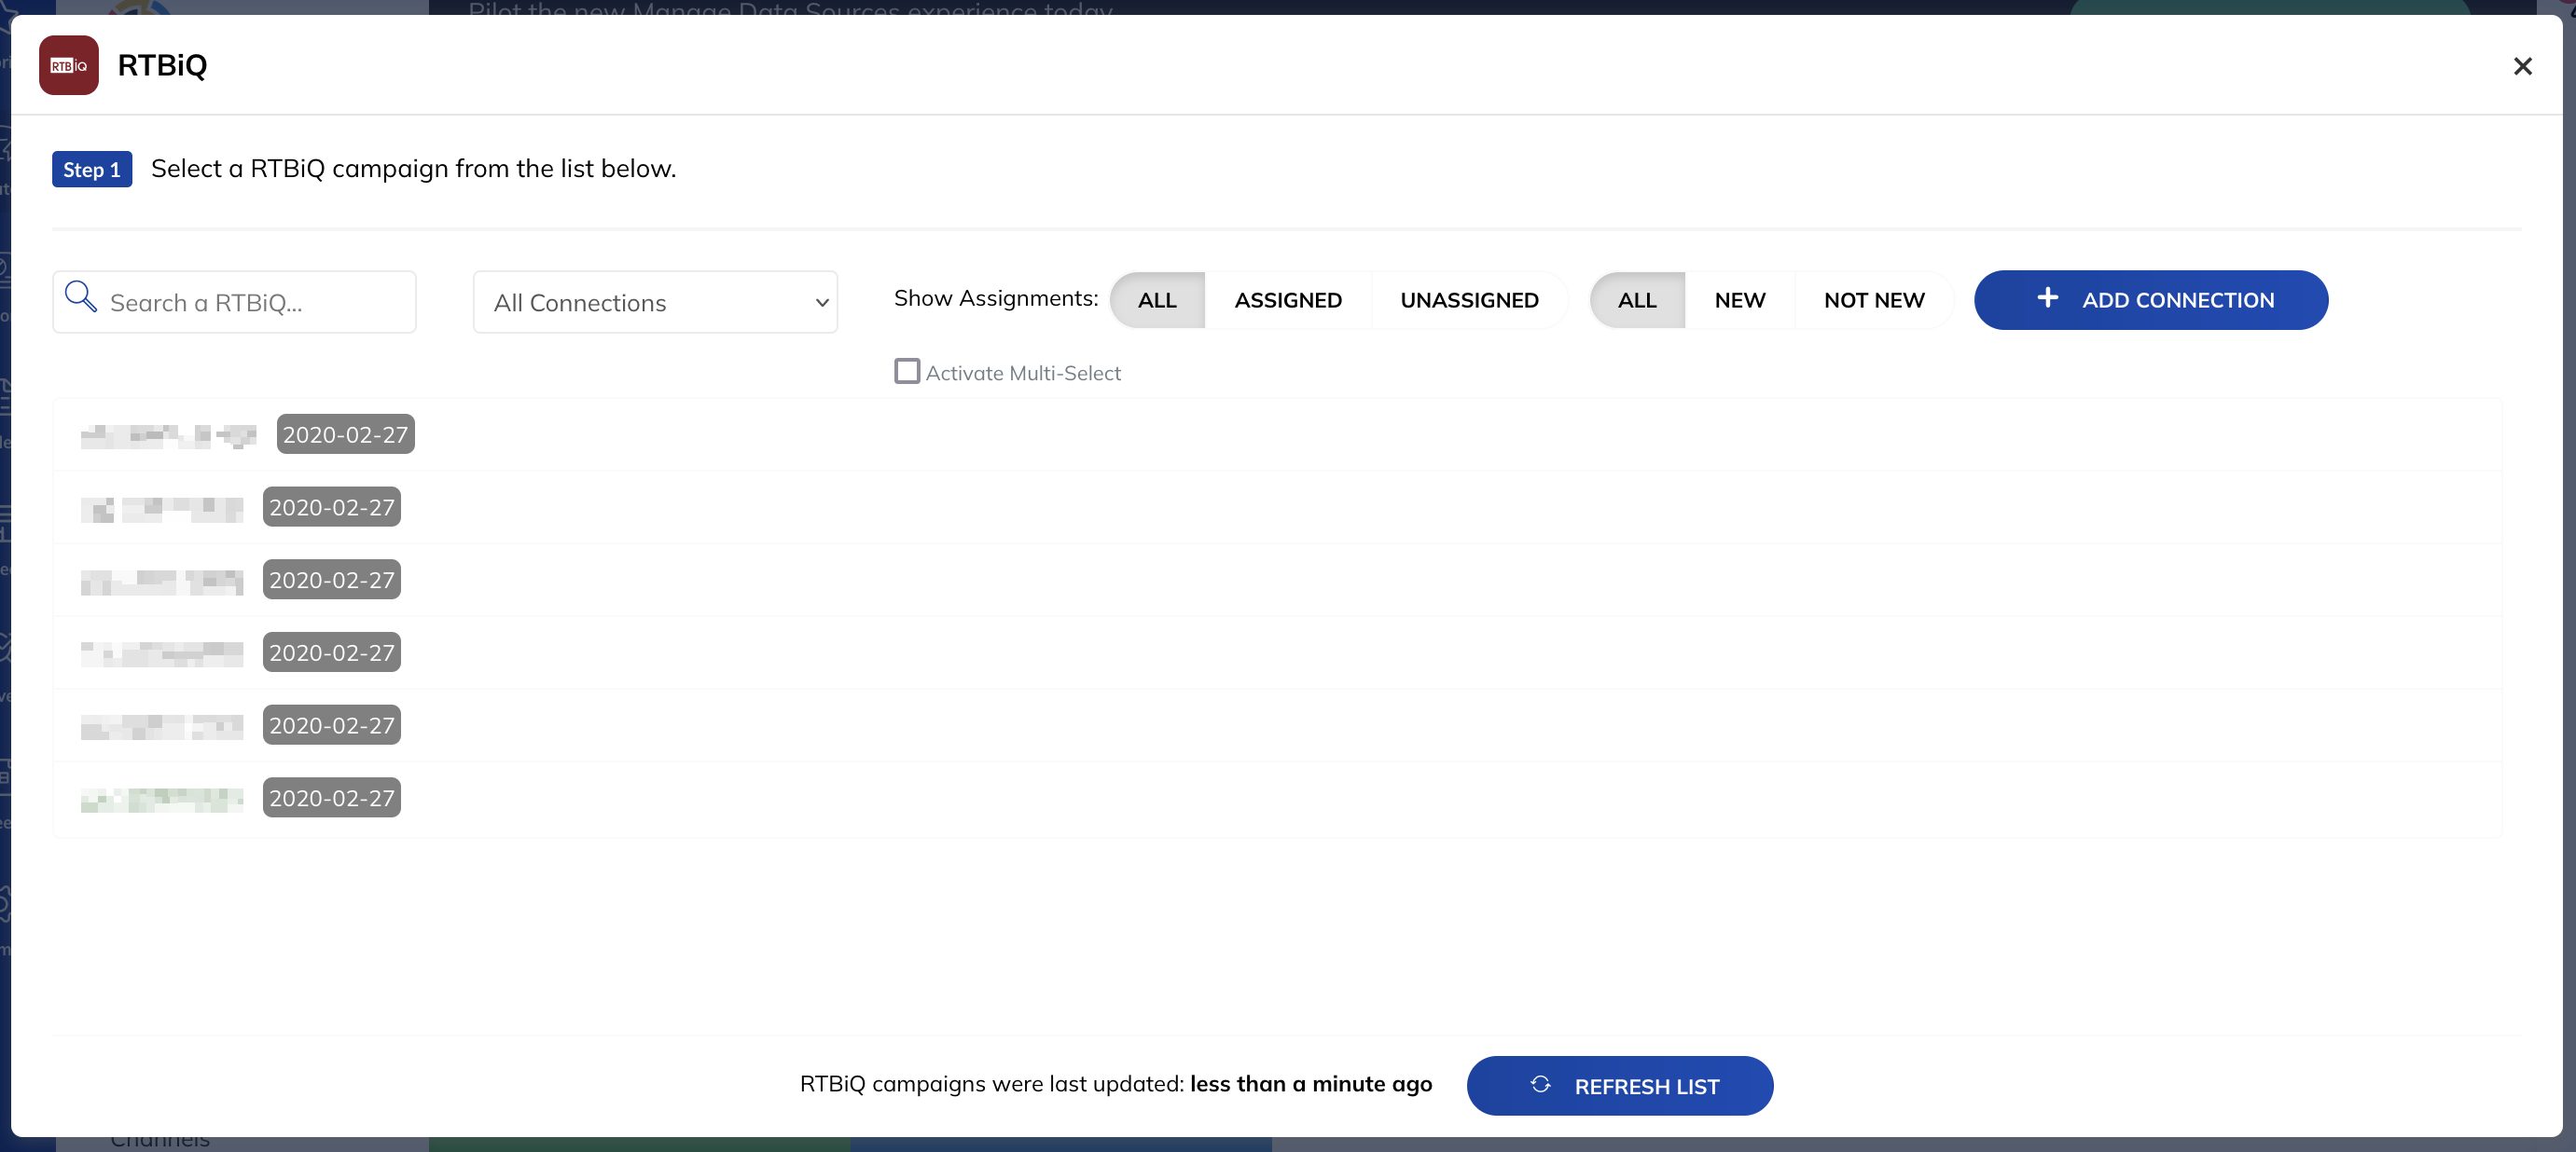
Task: Close the RTBiQ dialog
Action: [2522, 66]
